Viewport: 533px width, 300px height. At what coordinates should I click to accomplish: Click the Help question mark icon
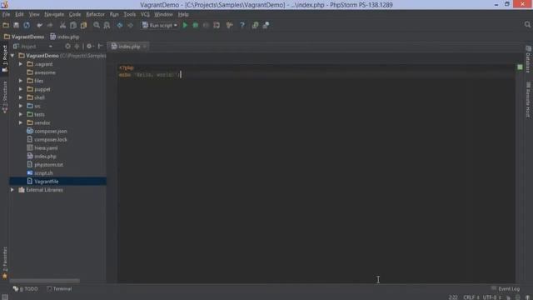[242, 25]
